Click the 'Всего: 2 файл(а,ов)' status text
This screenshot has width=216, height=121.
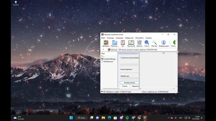(155, 92)
